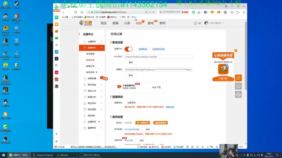Reload the page with the refresh icon

point(76,12)
